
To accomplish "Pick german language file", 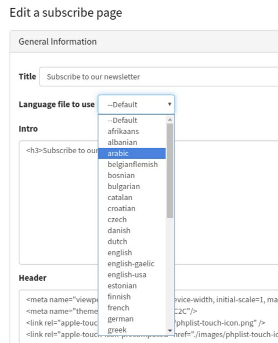I will tap(132, 319).
